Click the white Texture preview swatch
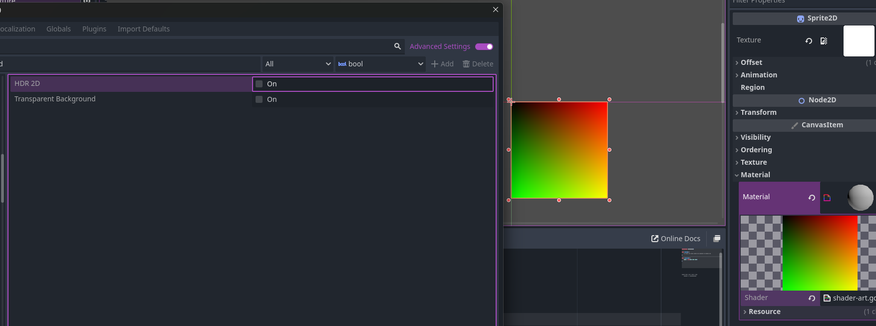This screenshot has width=876, height=326. 859,41
